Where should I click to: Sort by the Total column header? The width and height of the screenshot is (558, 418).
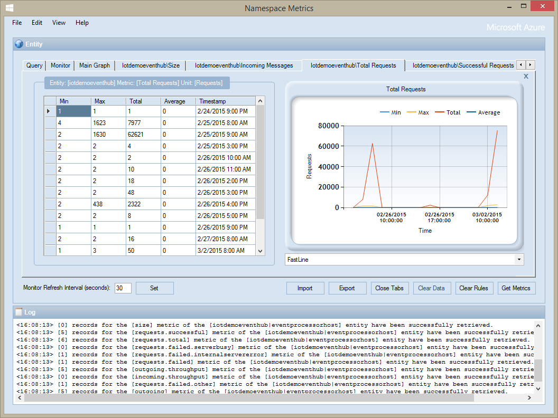143,101
